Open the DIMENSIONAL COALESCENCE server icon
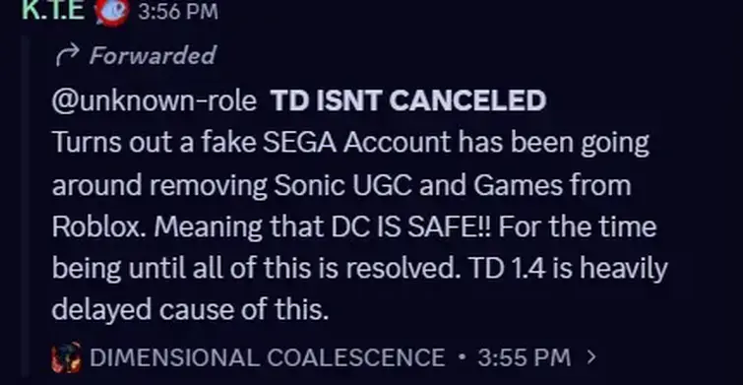This screenshot has width=743, height=385. [x=66, y=357]
